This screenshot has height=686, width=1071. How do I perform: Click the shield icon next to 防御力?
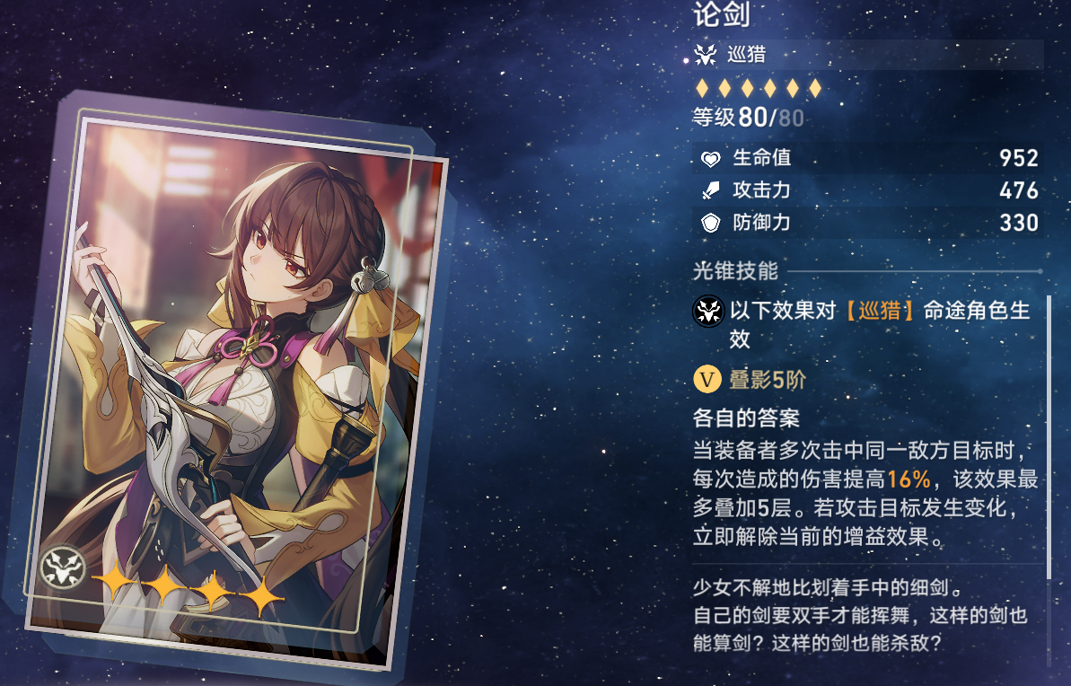pos(711,223)
